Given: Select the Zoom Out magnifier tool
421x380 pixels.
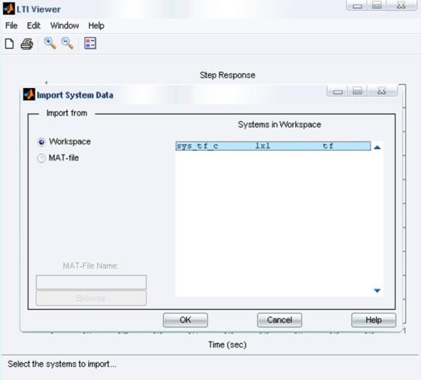Looking at the screenshot, I should [x=67, y=43].
